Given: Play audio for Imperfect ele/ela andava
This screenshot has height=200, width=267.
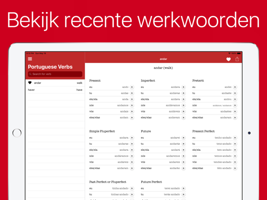Looking at the screenshot, I should (x=184, y=100).
